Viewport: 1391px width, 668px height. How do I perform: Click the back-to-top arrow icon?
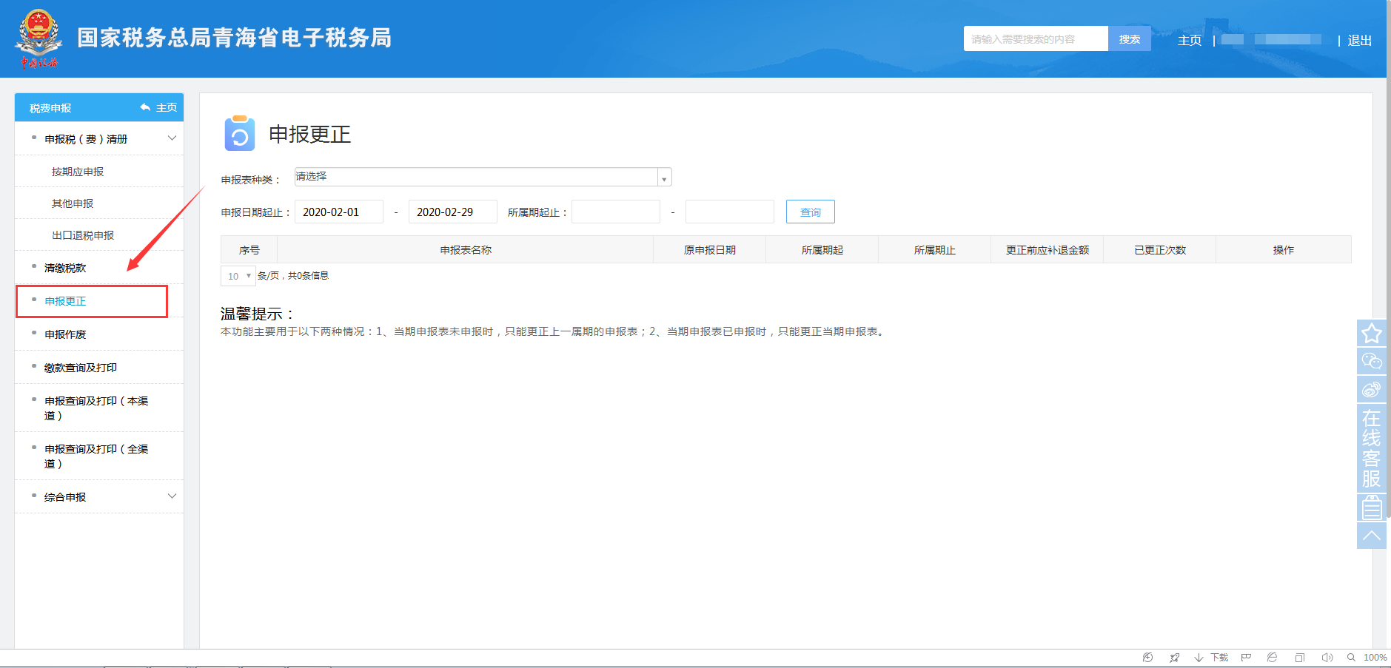pyautogui.click(x=1371, y=536)
